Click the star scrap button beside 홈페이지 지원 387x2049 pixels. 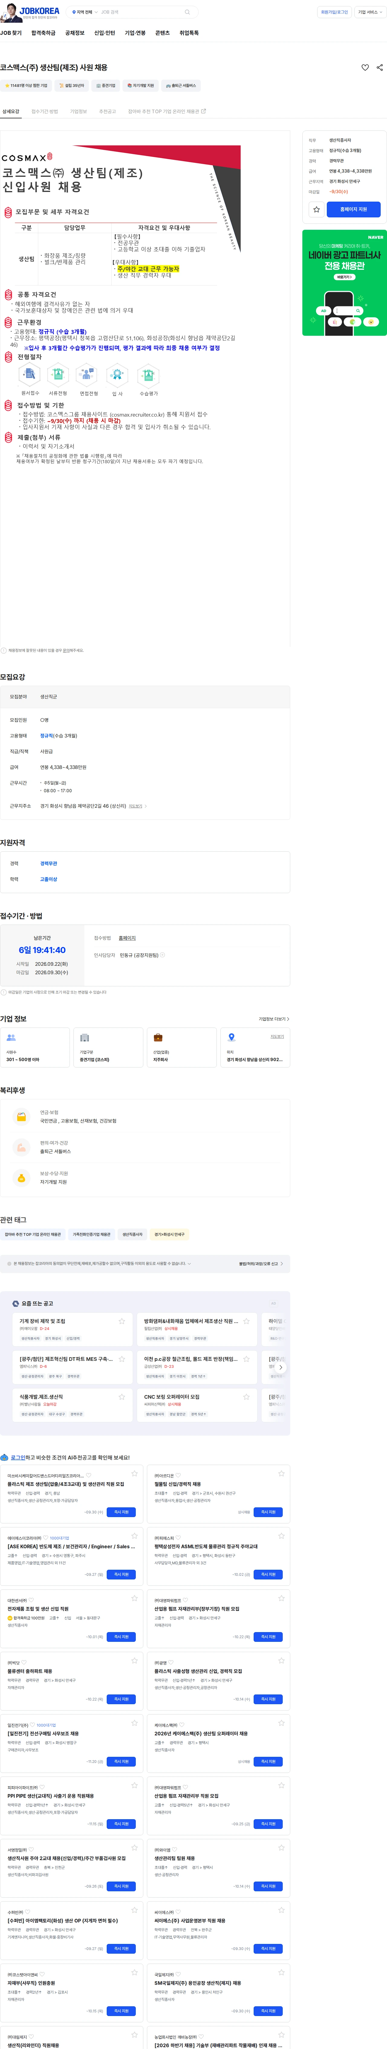coord(316,209)
